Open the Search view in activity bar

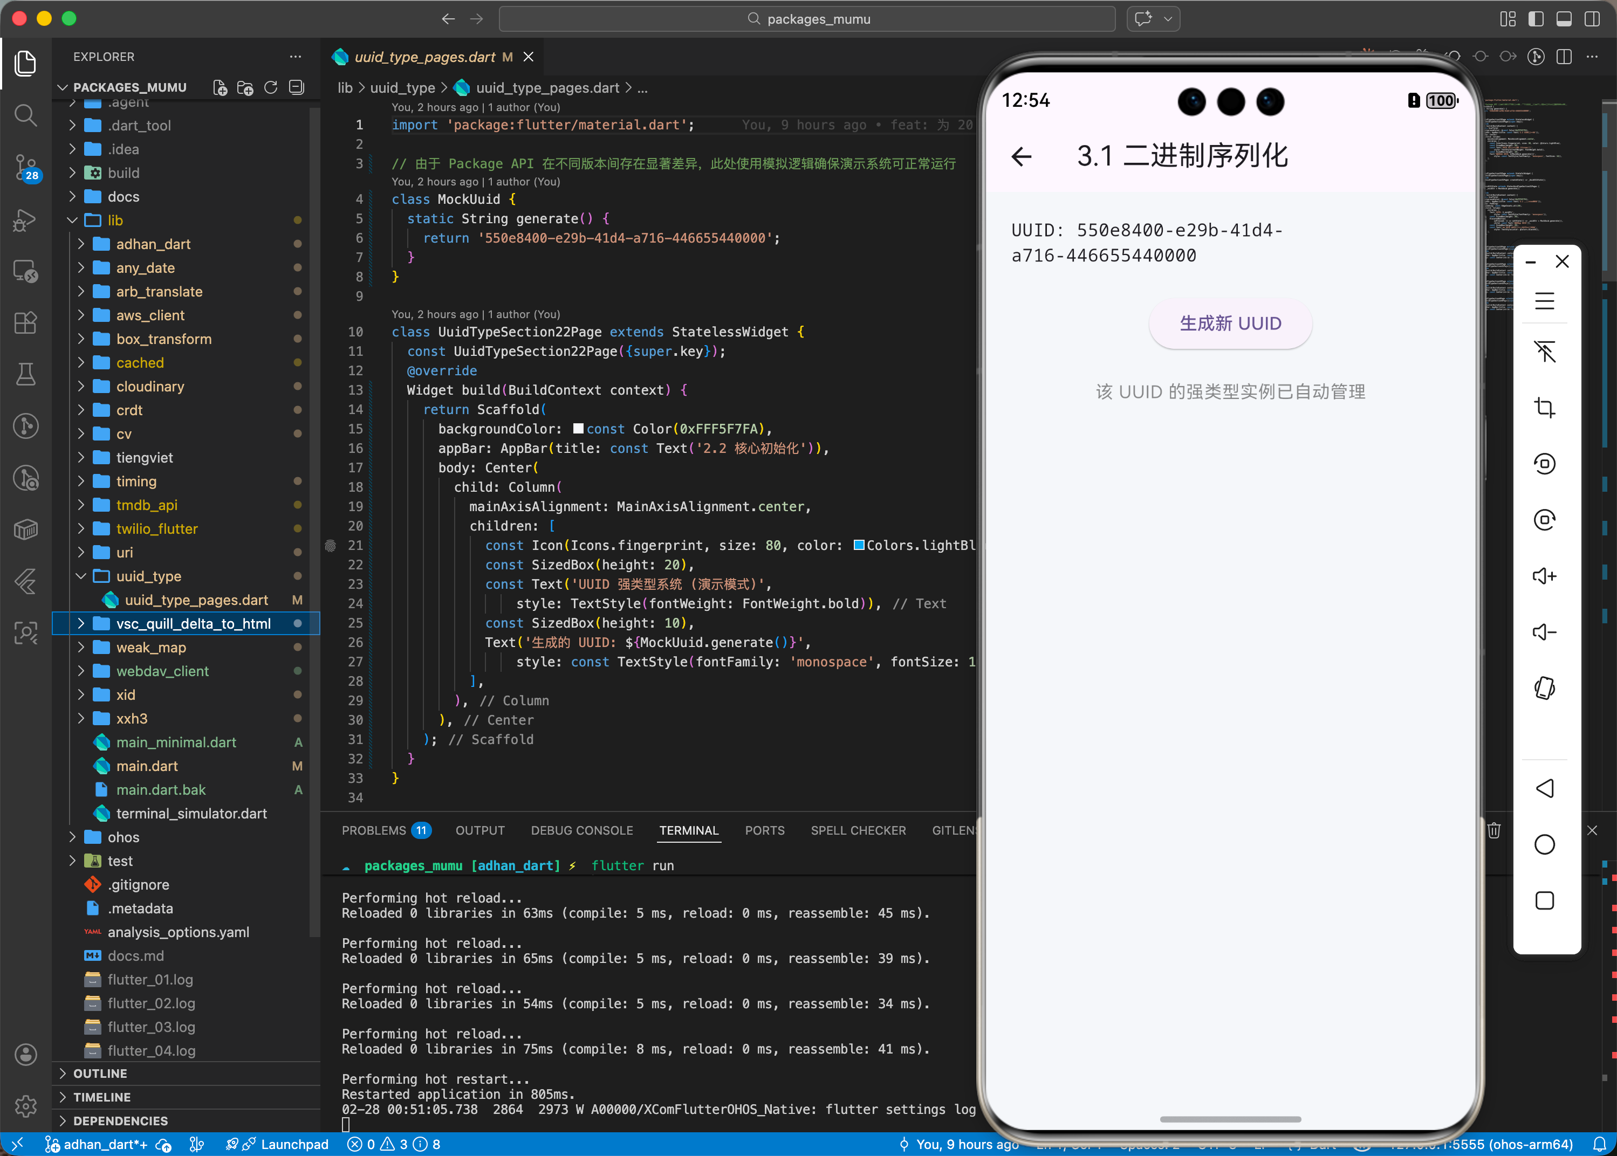pos(26,115)
